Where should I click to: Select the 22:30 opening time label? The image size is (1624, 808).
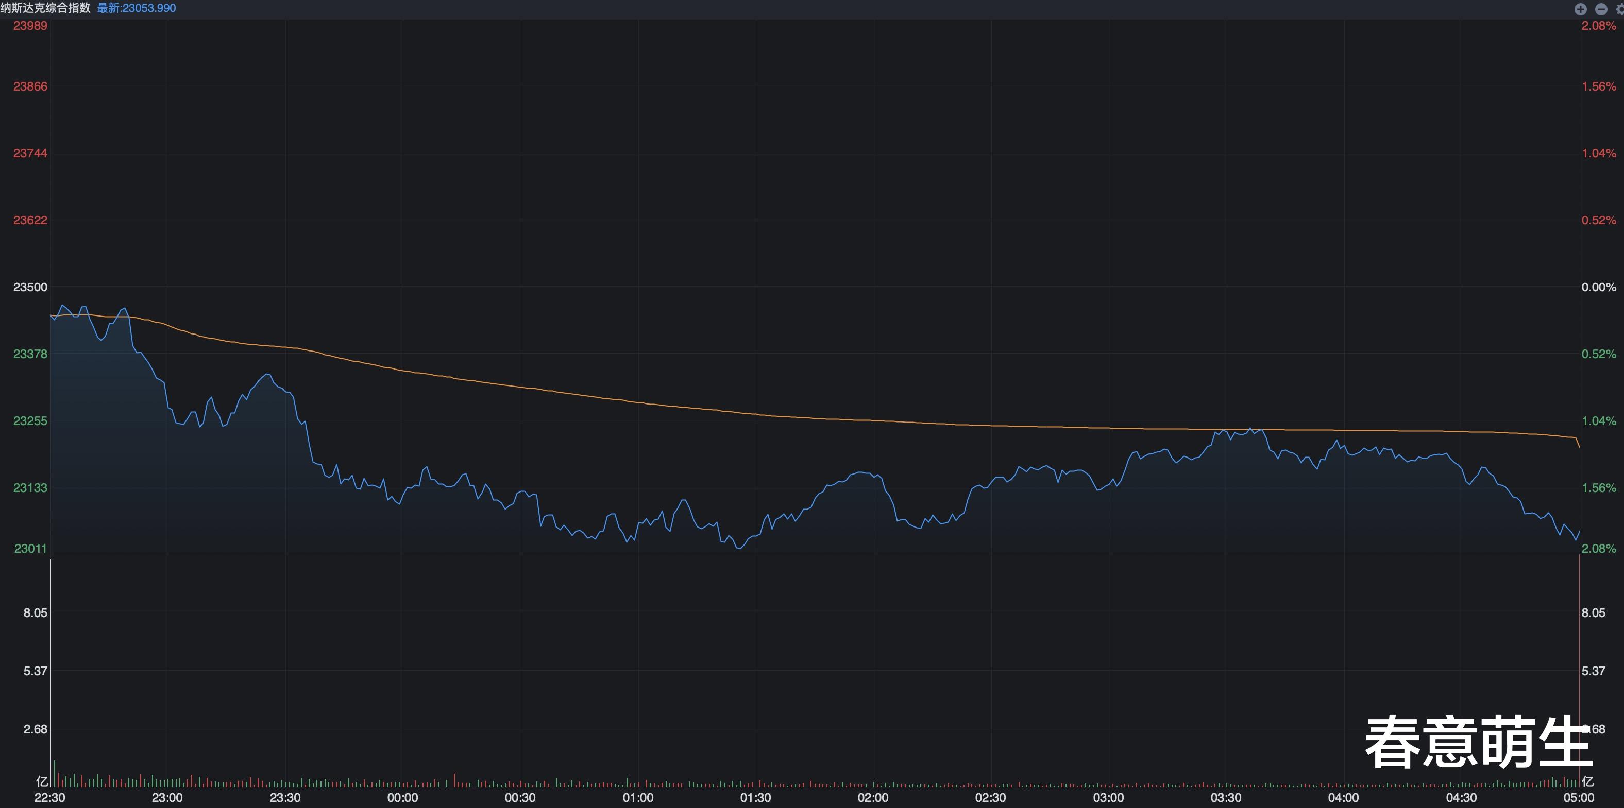50,797
